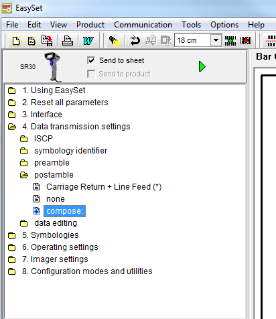The width and height of the screenshot is (276, 319).
Task: Click the flashlight scanner icon
Action: tap(114, 41)
